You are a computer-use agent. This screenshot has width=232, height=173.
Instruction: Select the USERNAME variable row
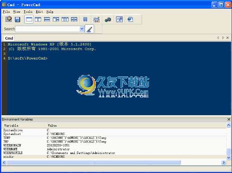(114, 149)
